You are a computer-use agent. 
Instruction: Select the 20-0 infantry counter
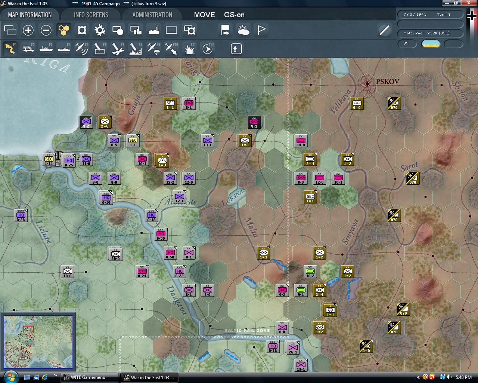tap(115, 254)
